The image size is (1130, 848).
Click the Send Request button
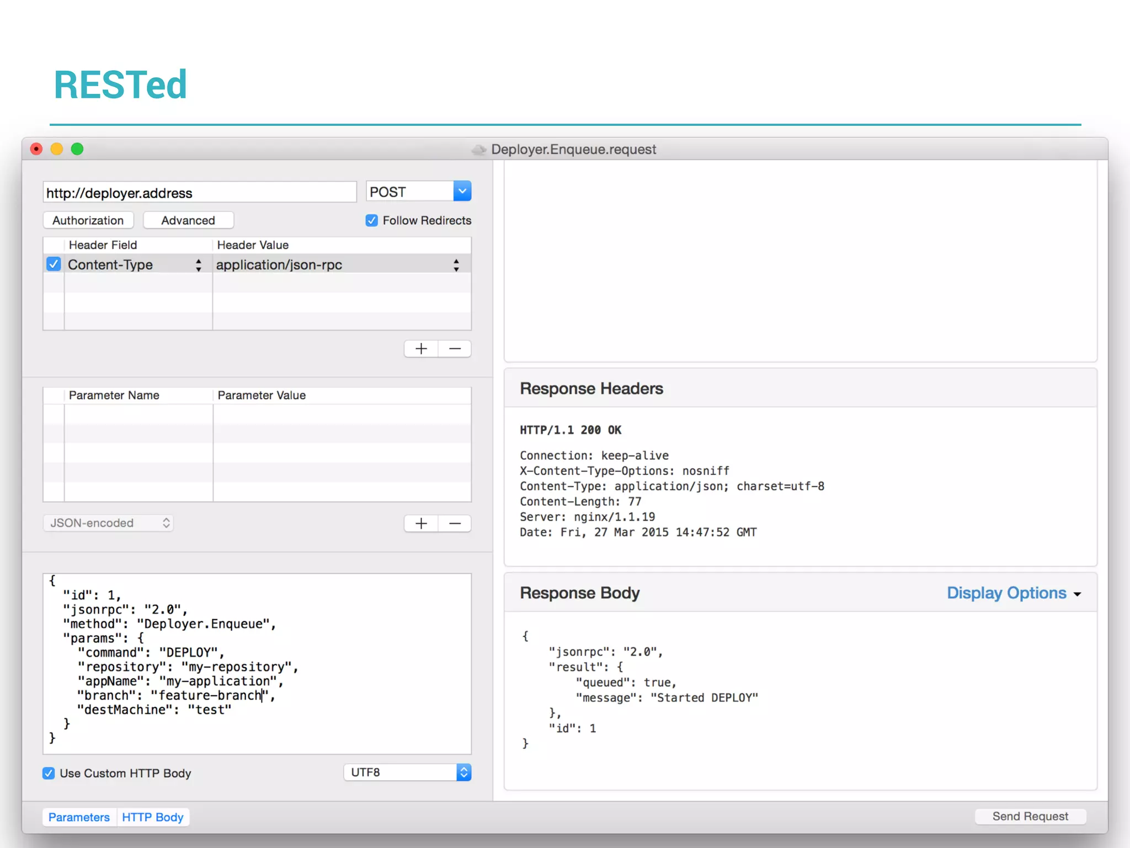[1030, 816]
